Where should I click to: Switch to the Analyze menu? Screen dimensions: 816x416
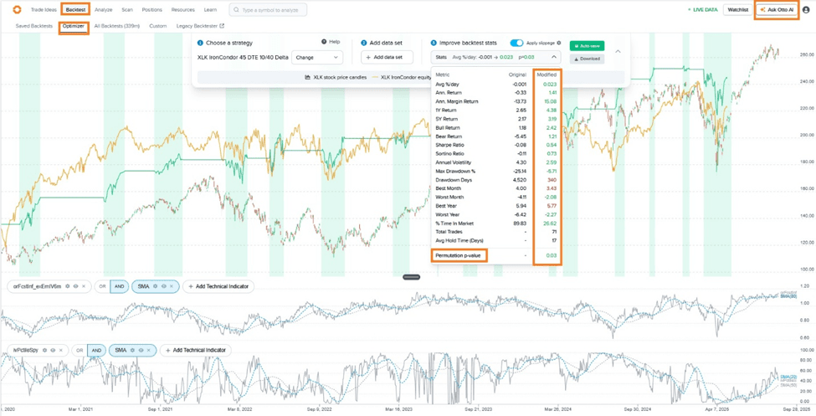point(103,10)
